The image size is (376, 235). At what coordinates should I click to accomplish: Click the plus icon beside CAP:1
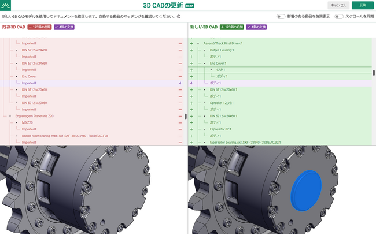pos(191,70)
